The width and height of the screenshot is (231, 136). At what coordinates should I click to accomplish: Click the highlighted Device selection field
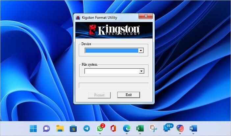click(x=111, y=51)
